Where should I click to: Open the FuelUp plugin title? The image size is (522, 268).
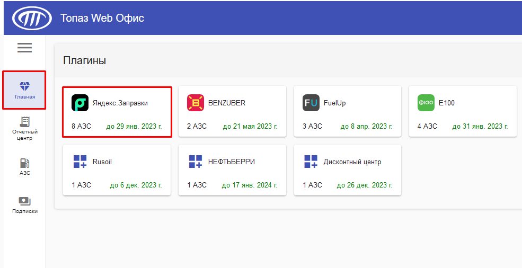pyautogui.click(x=334, y=103)
